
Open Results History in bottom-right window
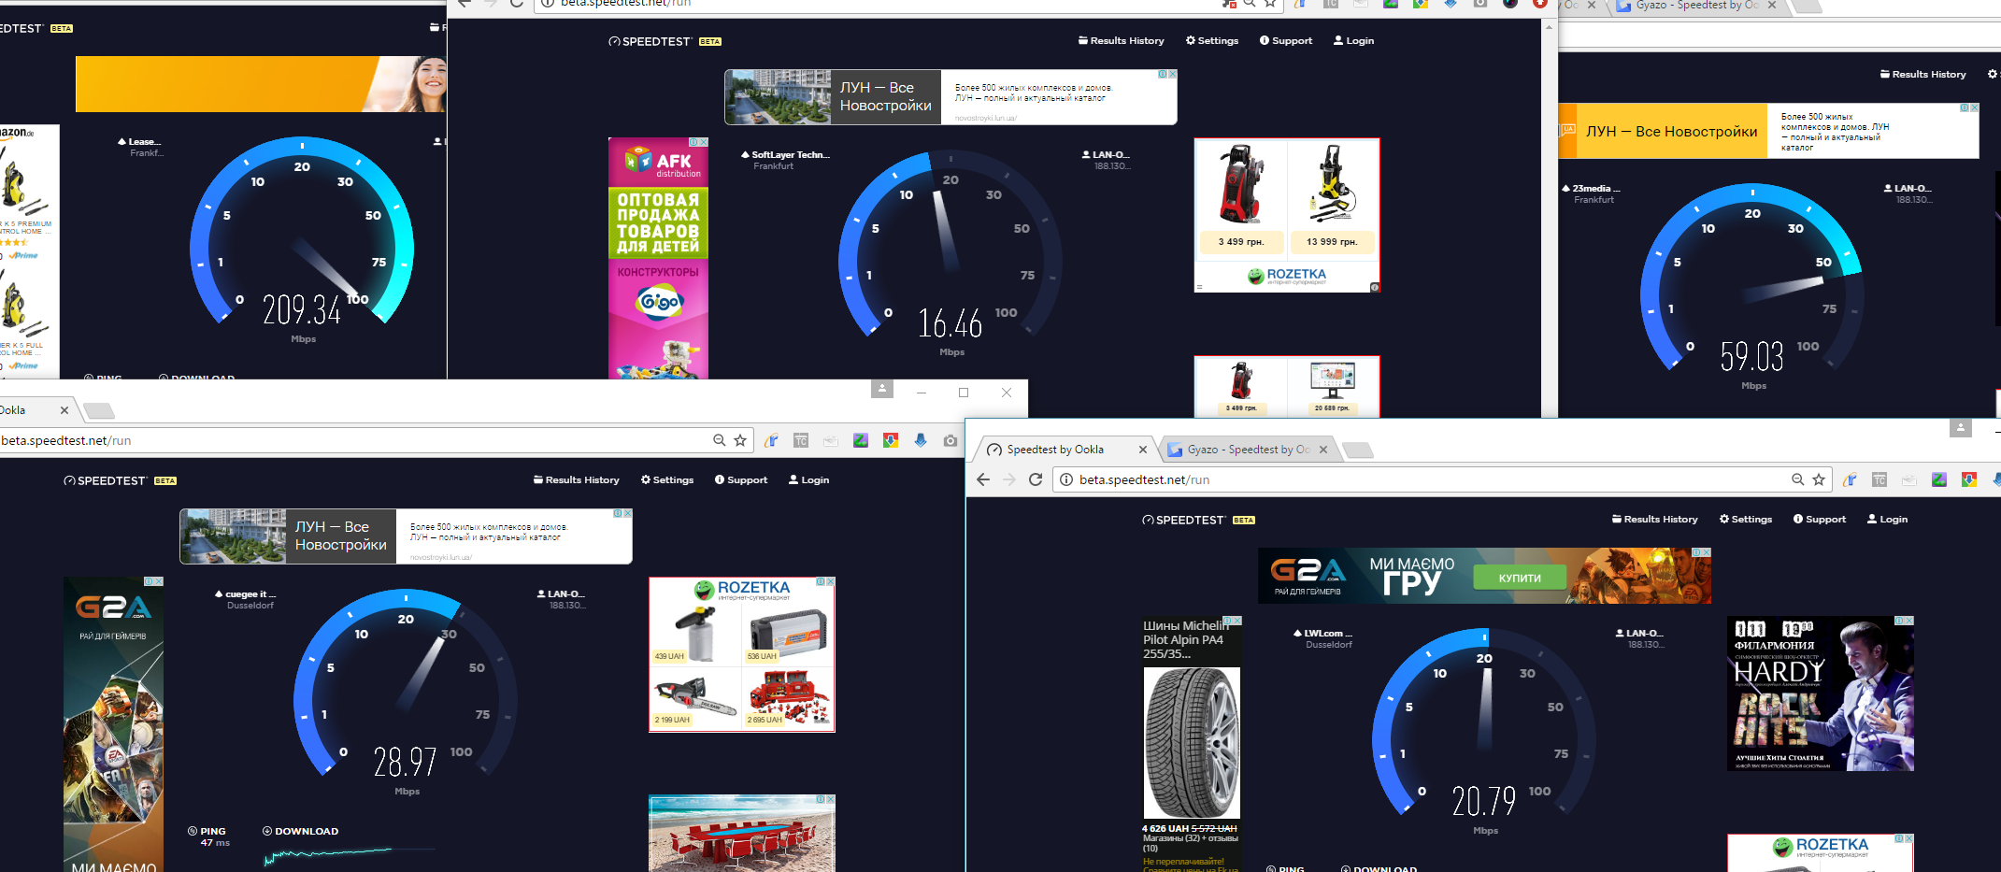coord(1655,520)
